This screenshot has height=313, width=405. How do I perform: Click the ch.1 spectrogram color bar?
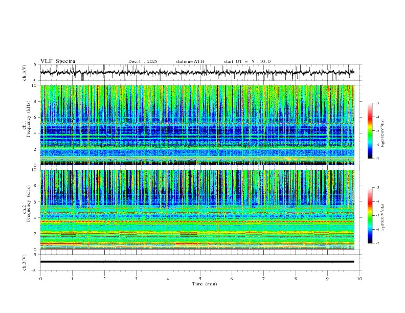point(370,131)
